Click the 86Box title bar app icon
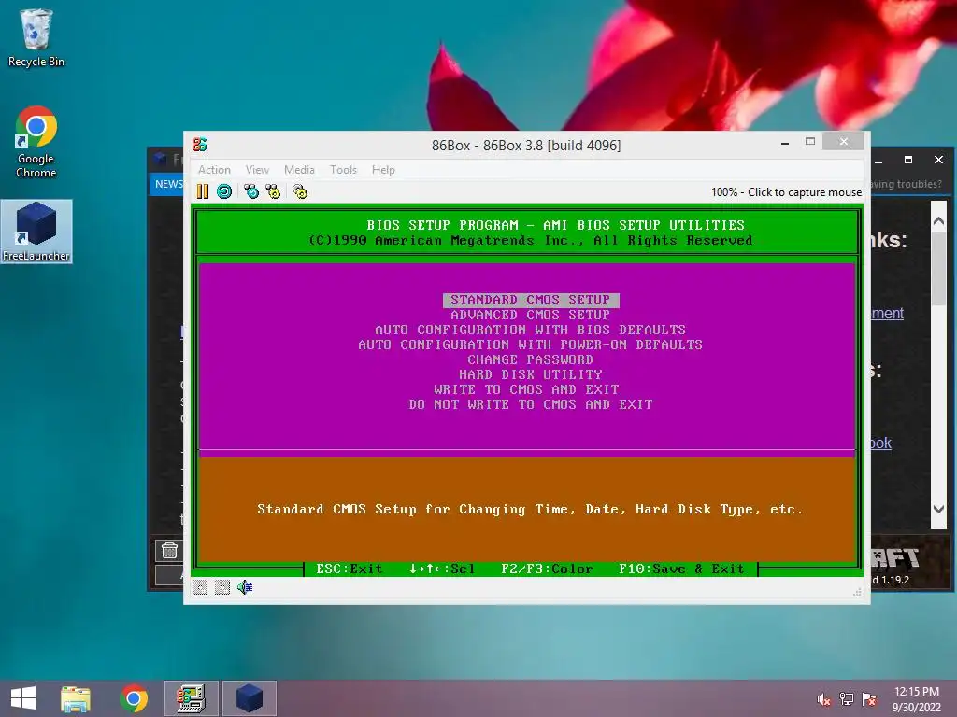Screen dimensions: 957x717 coord(200,145)
